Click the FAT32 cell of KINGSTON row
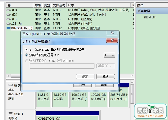 coord(57,28)
